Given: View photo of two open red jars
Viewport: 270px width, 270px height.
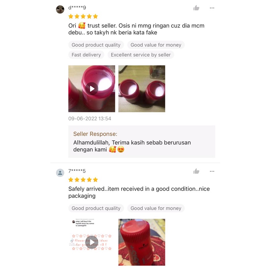Looking at the screenshot, I should point(142,89).
